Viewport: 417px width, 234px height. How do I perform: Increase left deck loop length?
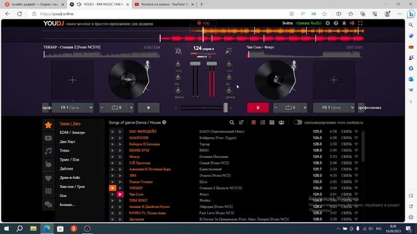tap(131, 108)
